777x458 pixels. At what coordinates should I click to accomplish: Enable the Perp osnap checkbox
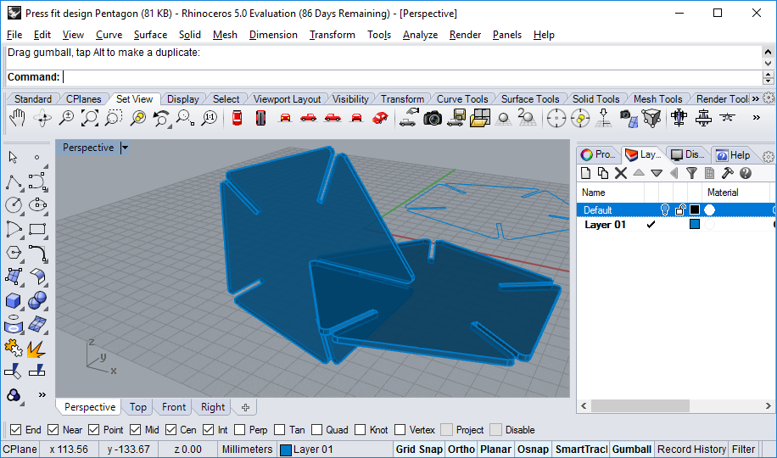pos(240,430)
